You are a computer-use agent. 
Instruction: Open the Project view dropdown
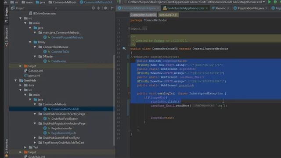(56, 8)
